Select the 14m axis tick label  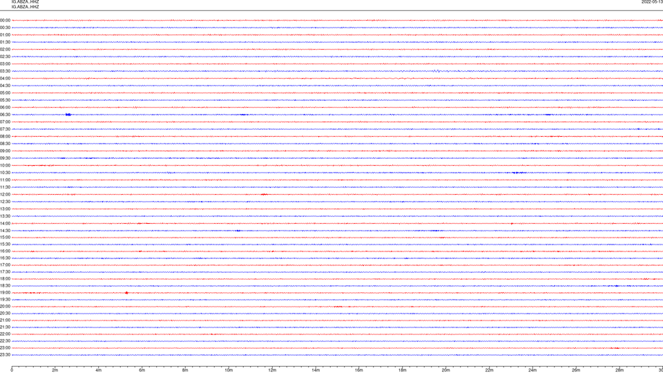316,370
